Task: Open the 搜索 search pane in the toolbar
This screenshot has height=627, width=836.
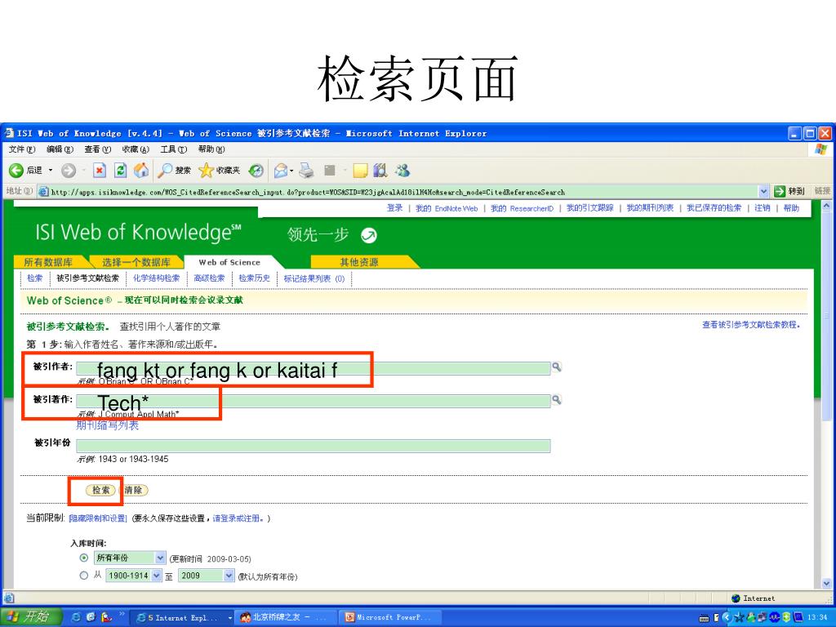Action: click(x=175, y=171)
